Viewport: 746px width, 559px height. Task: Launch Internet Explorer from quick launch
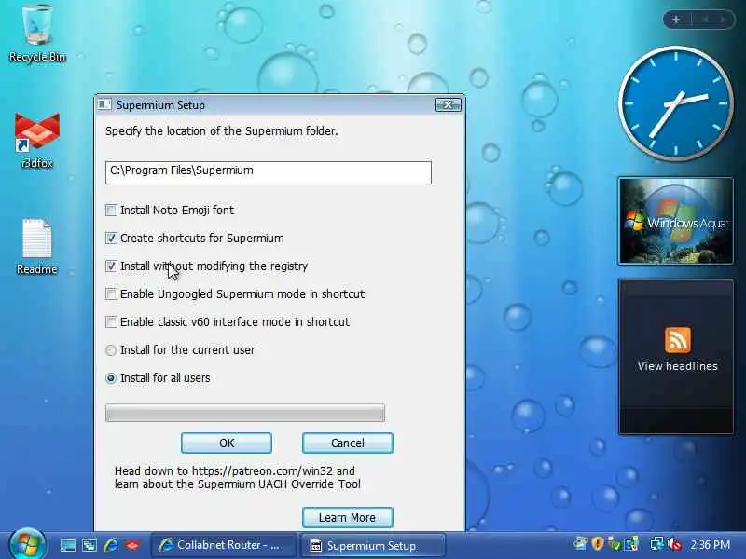coord(111,545)
